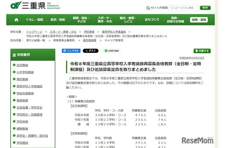The width and height of the screenshot is (225, 148).
Task: Click the search magnifier icon
Action: click(148, 8)
